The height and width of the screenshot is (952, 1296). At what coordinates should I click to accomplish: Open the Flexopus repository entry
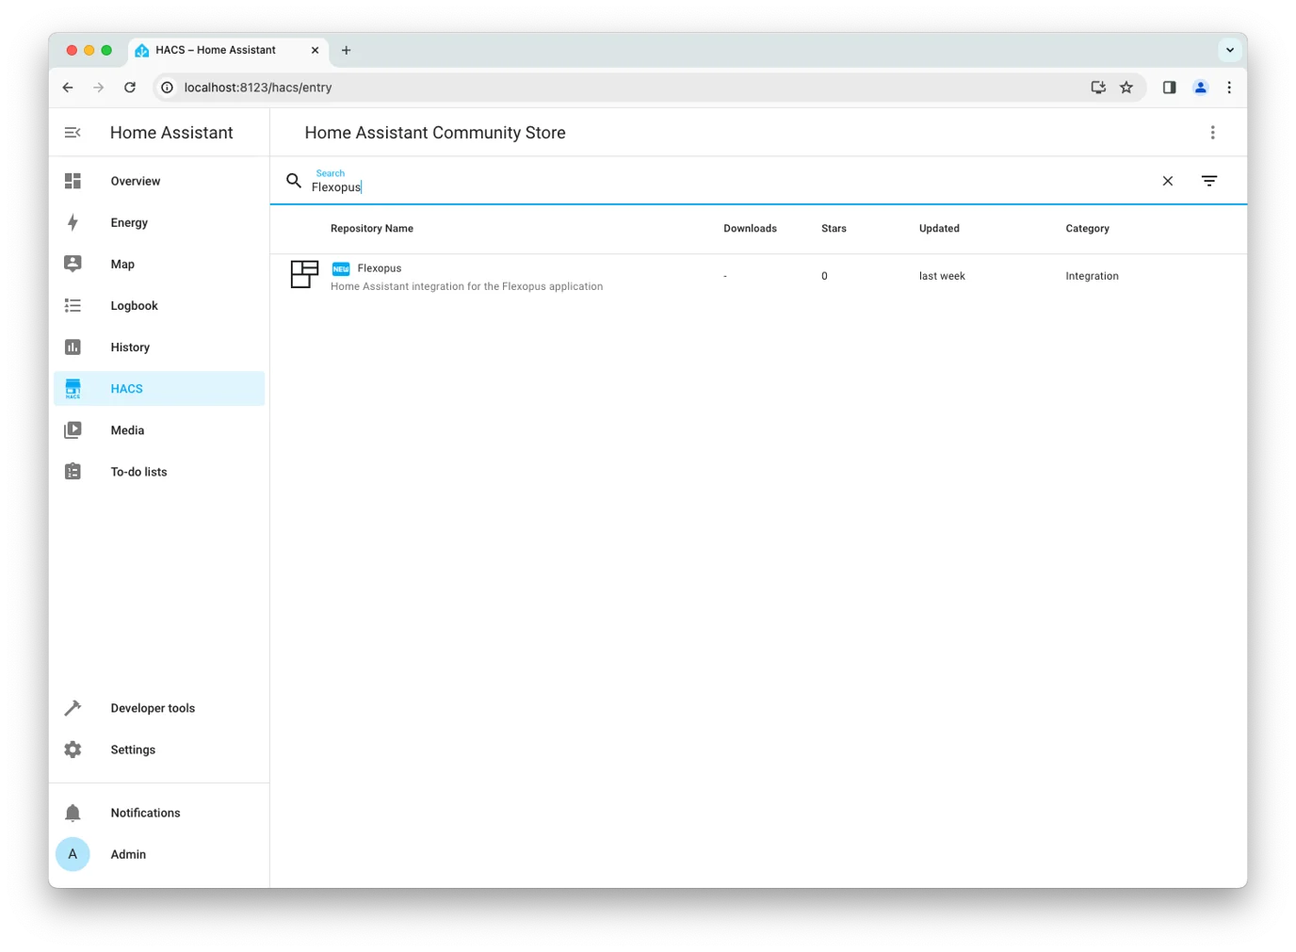point(380,268)
